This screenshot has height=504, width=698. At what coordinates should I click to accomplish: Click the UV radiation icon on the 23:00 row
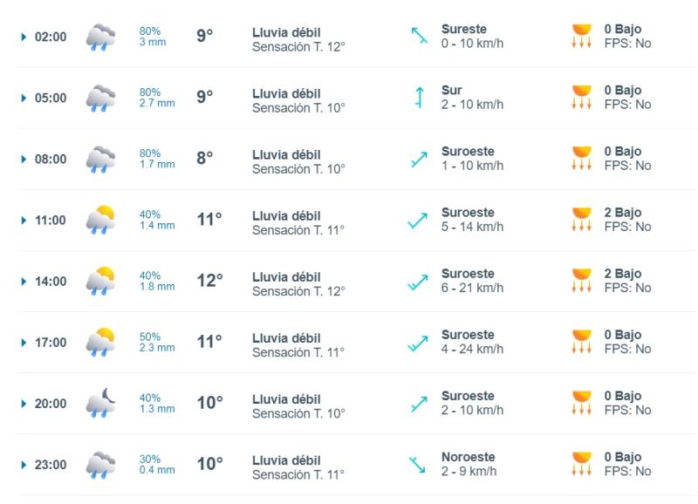tap(580, 464)
